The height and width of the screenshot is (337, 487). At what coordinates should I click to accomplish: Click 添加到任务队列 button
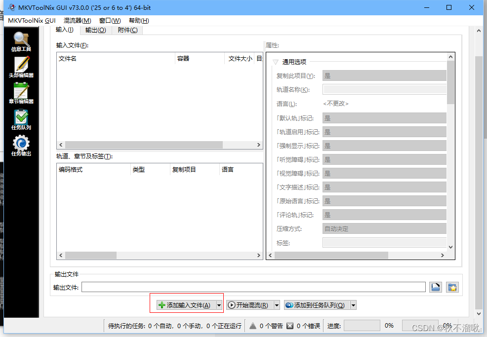tap(317, 305)
